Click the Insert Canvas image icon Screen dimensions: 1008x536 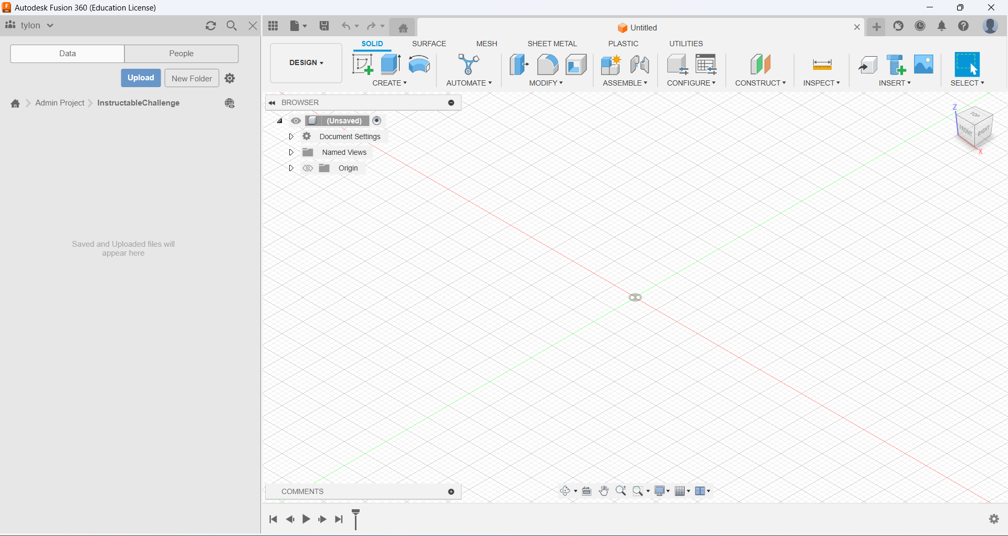tap(923, 64)
